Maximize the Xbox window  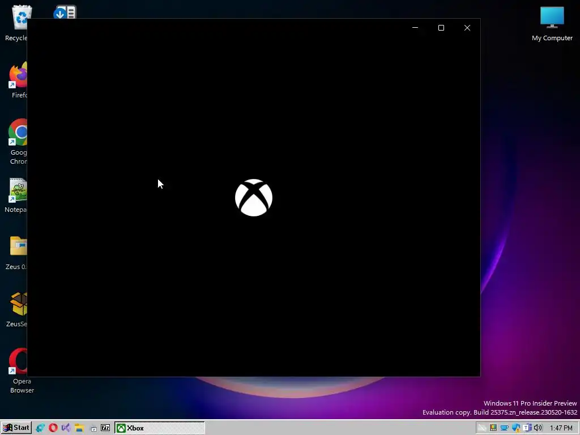pos(441,28)
